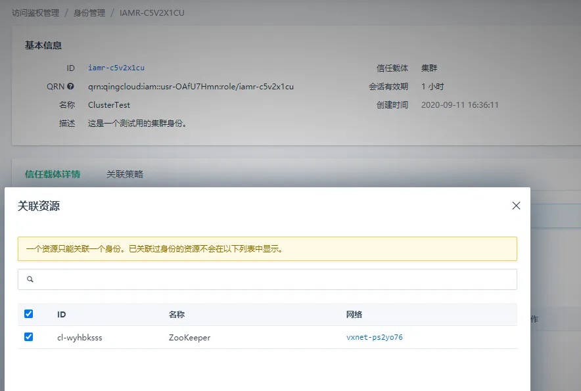Image resolution: width=581 pixels, height=391 pixels.
Task: Click the IAMR-C5V2X1CU breadcrumb item
Action: tap(152, 13)
